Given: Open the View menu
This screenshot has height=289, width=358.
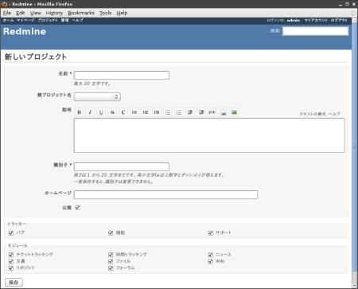Looking at the screenshot, I should point(36,13).
